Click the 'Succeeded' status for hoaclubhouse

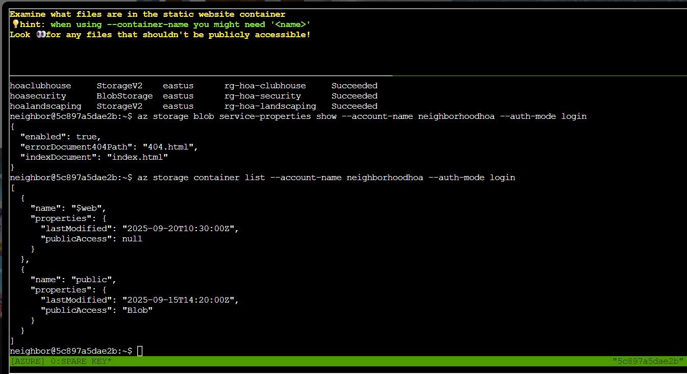tap(354, 86)
